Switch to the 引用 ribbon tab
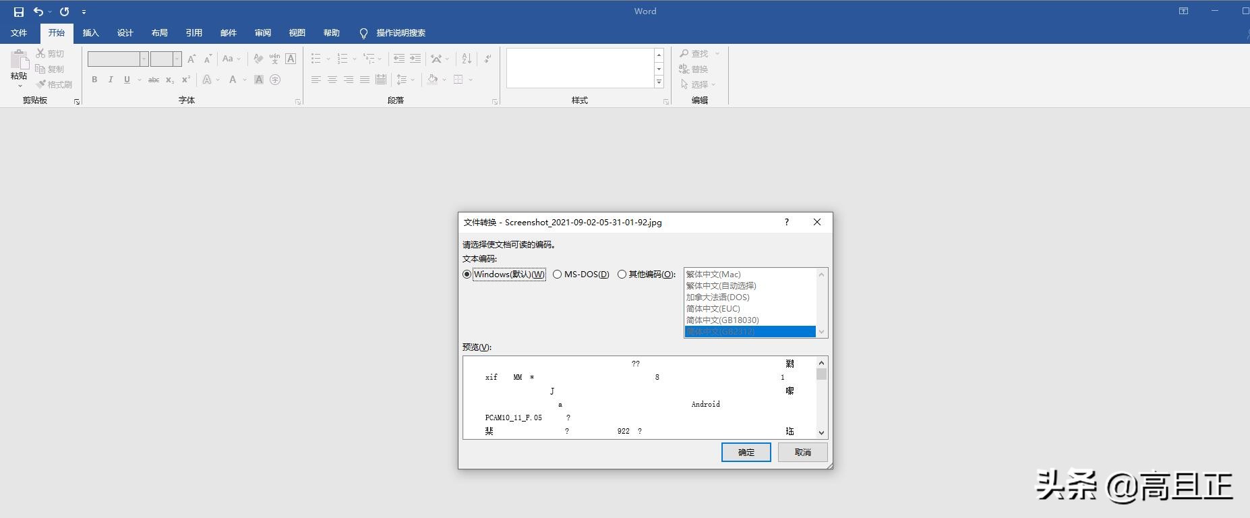 coord(194,33)
